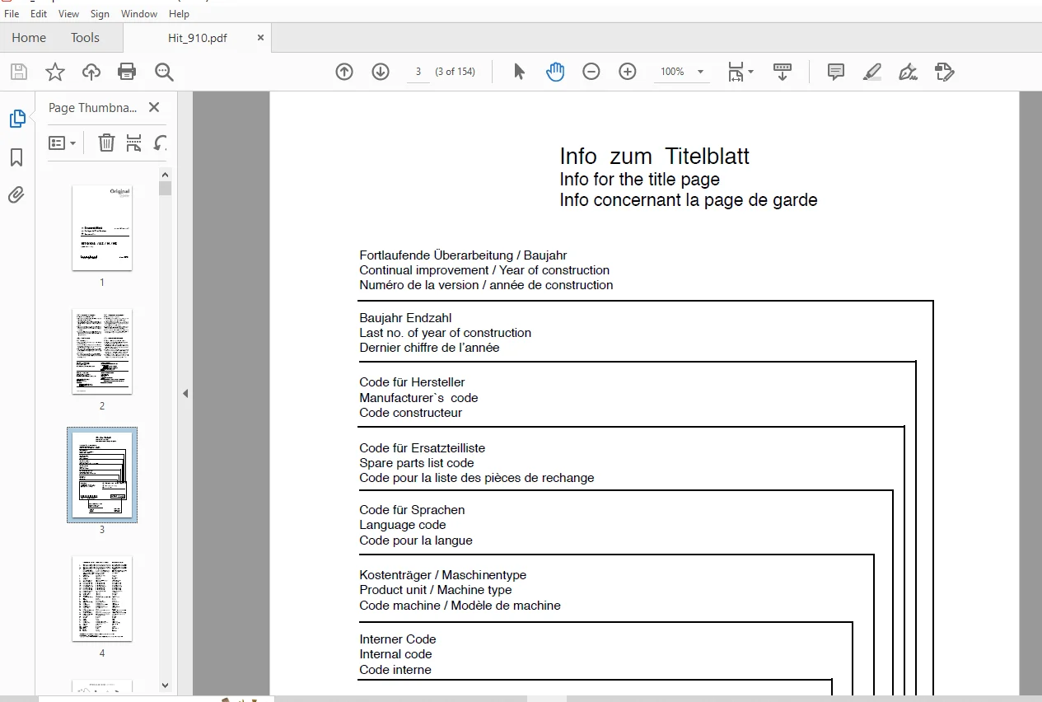
Task: Click the page number input field
Action: [x=418, y=72]
